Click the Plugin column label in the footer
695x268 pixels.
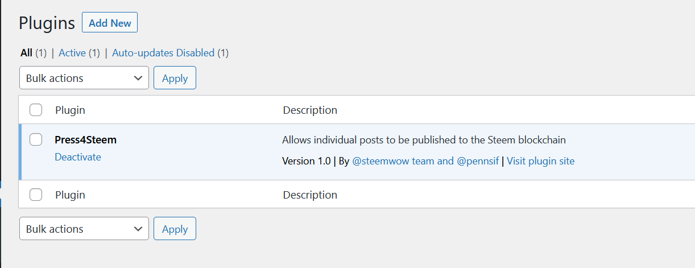[x=70, y=195]
